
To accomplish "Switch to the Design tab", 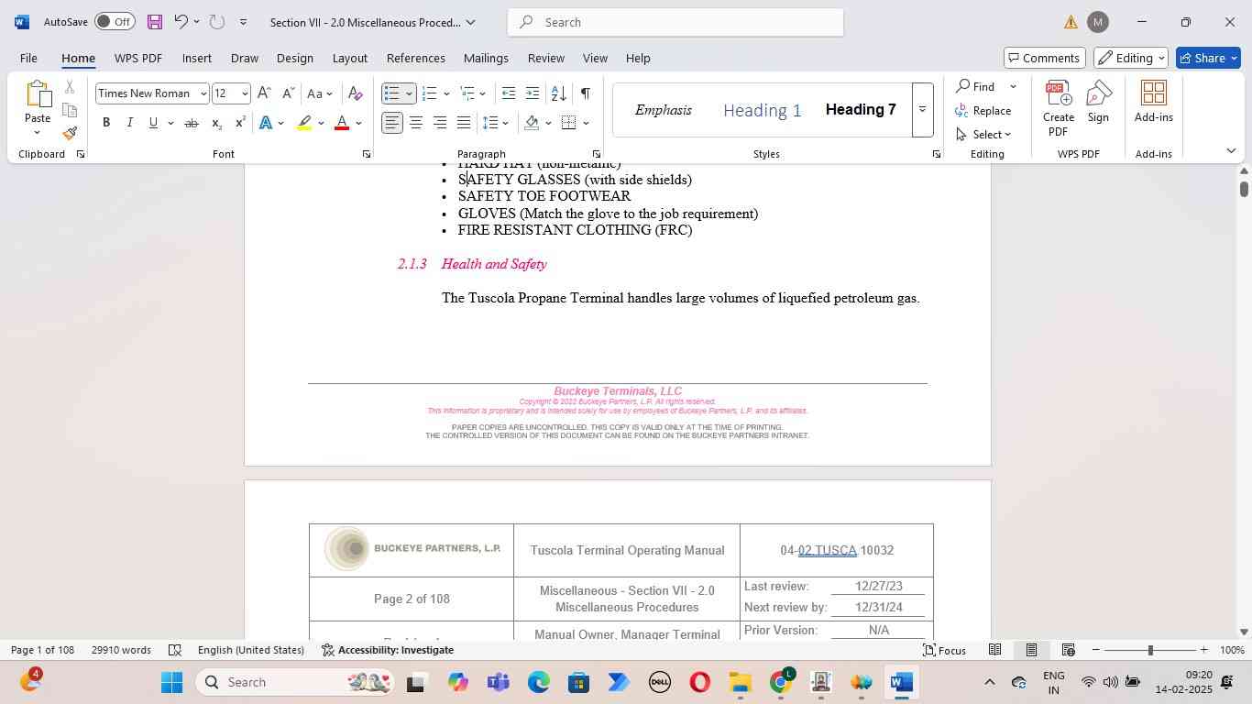I will click(x=295, y=58).
